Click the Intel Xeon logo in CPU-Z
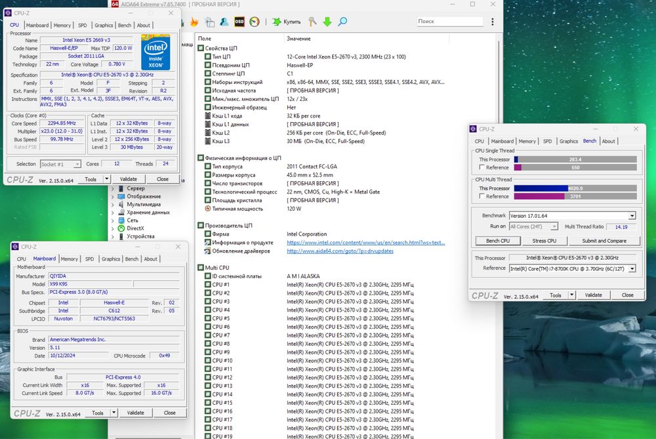Viewport: 656px width, 439px height. (x=155, y=53)
